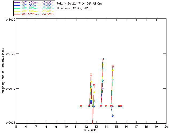Click the yellow triangle just below the highest peak
This screenshot has height=137, width=171.
[103, 64]
